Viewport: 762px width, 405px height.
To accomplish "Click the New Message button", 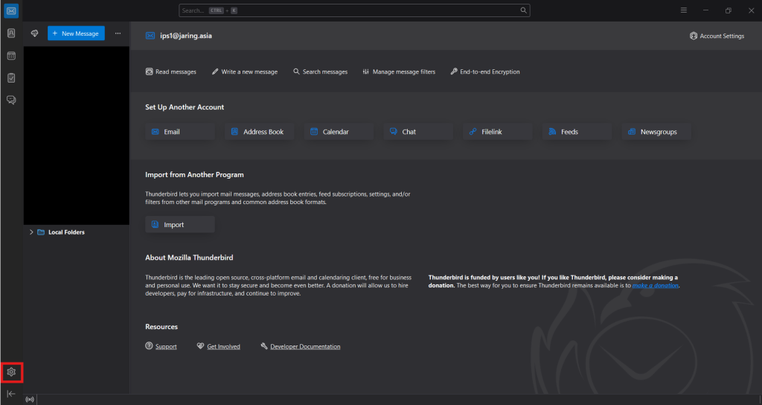I will click(x=76, y=34).
